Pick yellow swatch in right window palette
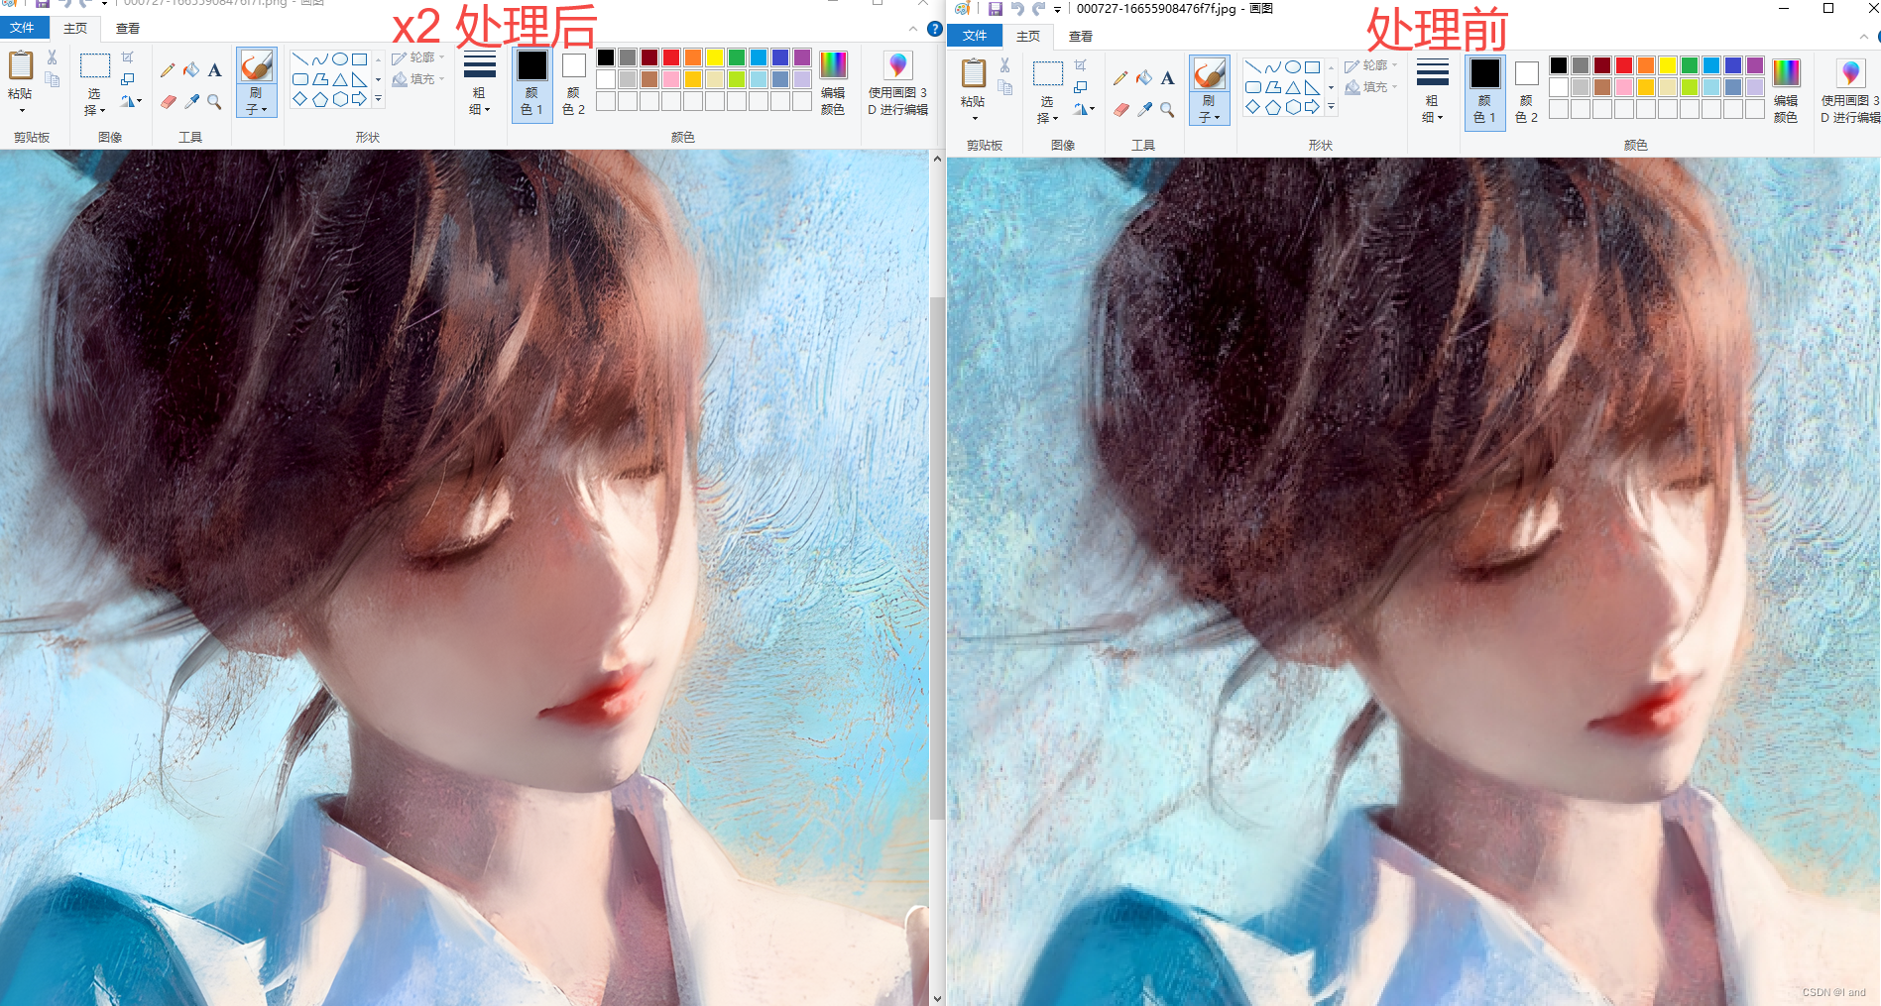Image resolution: width=1881 pixels, height=1006 pixels. coord(1668,65)
